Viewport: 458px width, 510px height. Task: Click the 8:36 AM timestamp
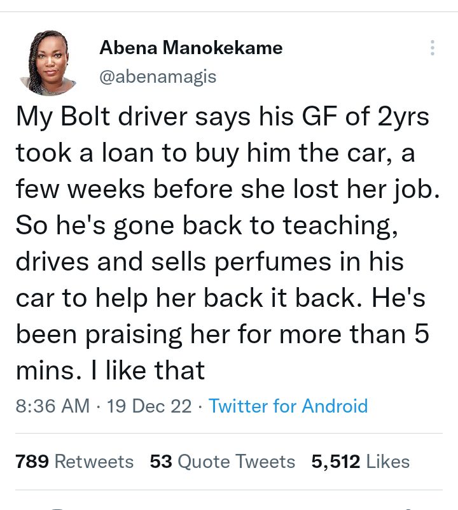(52, 406)
